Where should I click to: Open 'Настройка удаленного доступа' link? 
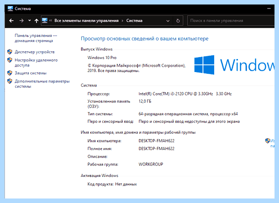[36, 63]
